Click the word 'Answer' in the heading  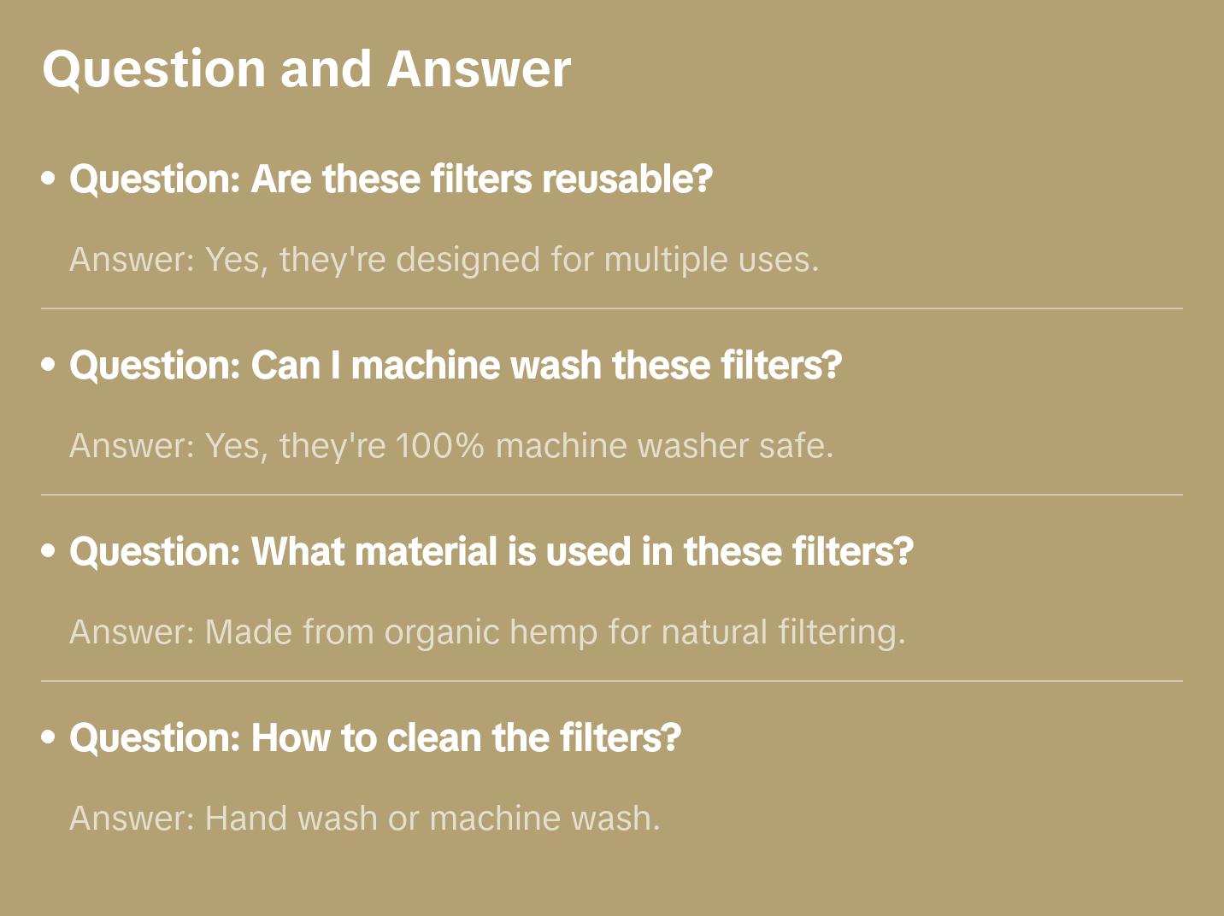pyautogui.click(x=479, y=68)
